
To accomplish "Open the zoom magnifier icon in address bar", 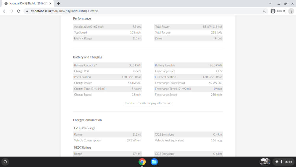I will [264, 11].
